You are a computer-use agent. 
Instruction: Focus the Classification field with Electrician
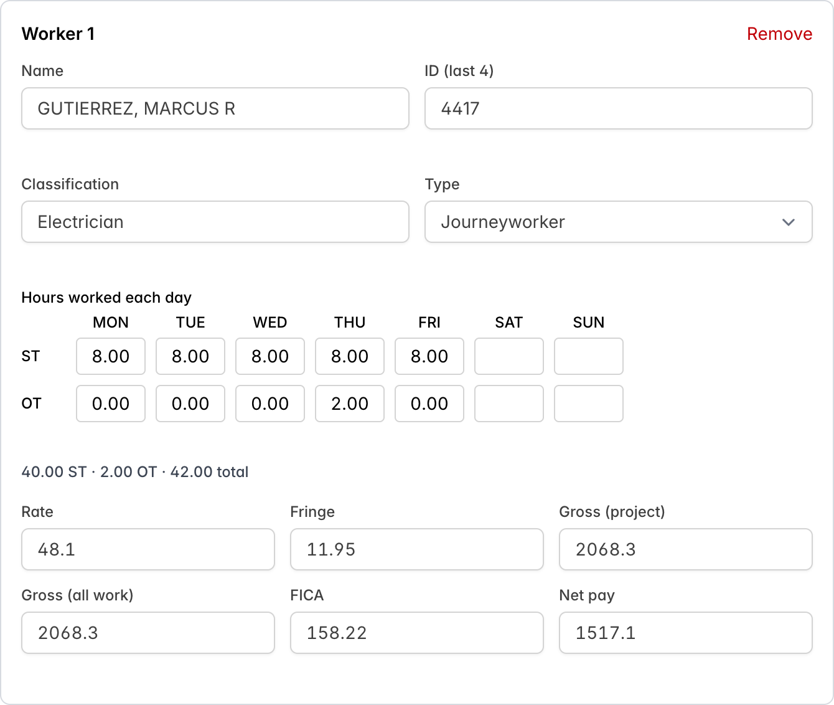(215, 222)
